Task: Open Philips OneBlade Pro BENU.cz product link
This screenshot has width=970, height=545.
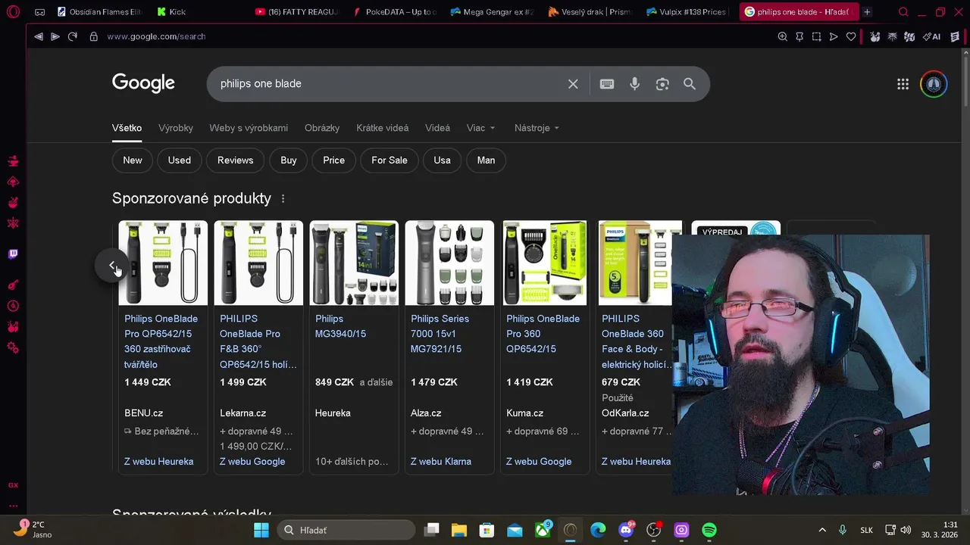Action: pyautogui.click(x=161, y=341)
